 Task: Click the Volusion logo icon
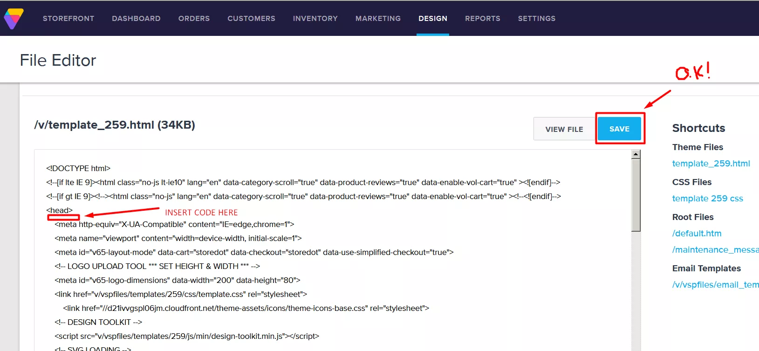pos(14,19)
